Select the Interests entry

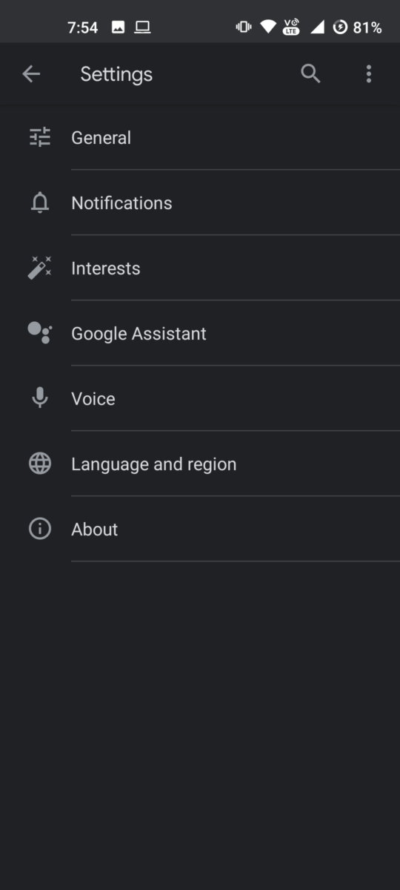[200, 268]
